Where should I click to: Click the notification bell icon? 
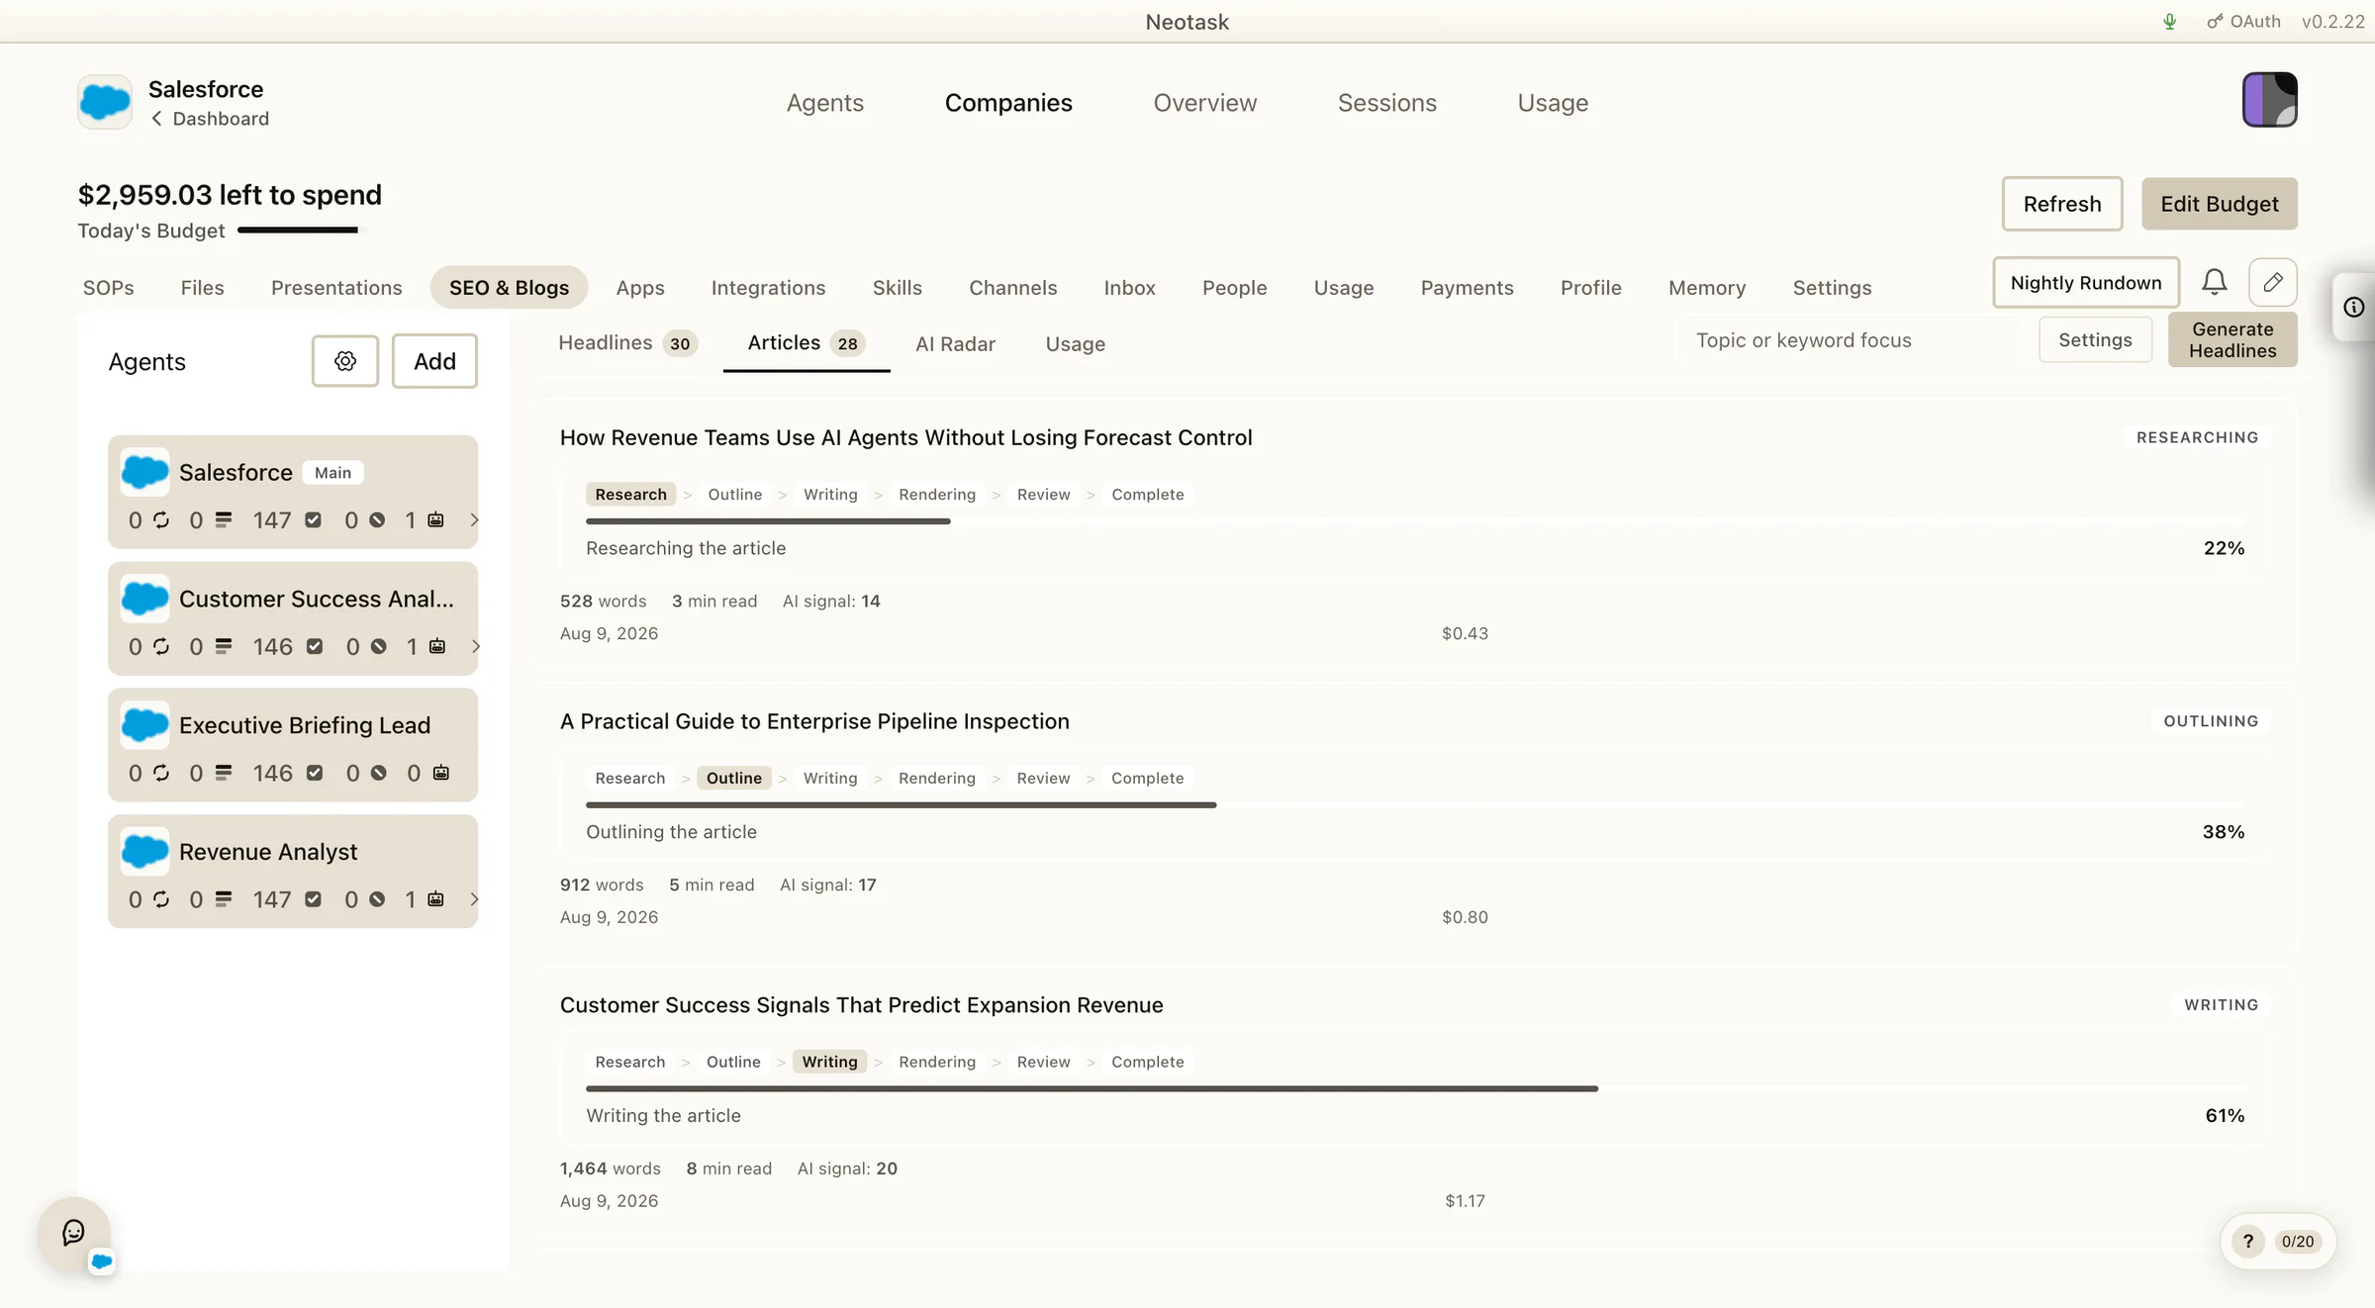click(x=2214, y=283)
